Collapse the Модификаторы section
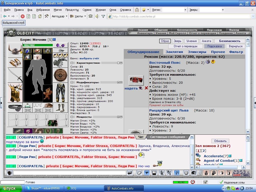The width and height of the screenshot is (256, 192). 72,82
